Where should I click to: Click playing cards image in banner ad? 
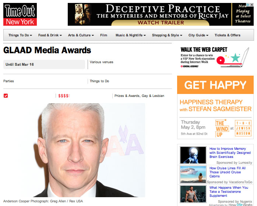click(x=83, y=14)
